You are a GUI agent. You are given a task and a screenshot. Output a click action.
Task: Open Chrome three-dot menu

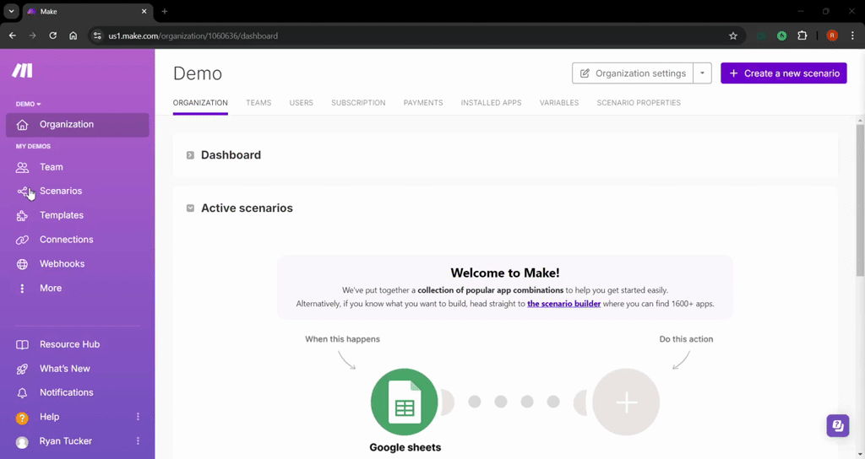click(x=852, y=35)
